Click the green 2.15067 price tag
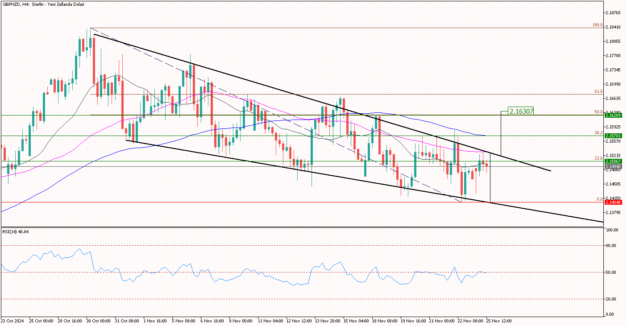Screen dimensions: 627x326 (614, 161)
